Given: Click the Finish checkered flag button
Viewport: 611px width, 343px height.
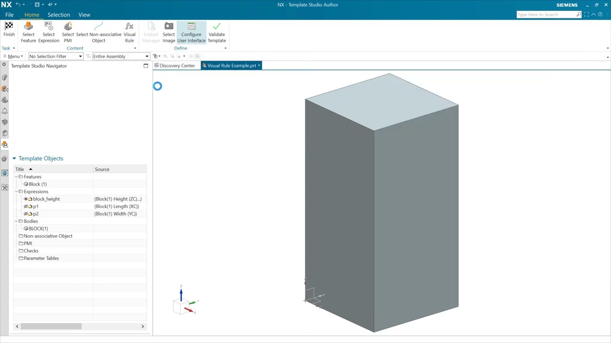Looking at the screenshot, I should [9, 30].
